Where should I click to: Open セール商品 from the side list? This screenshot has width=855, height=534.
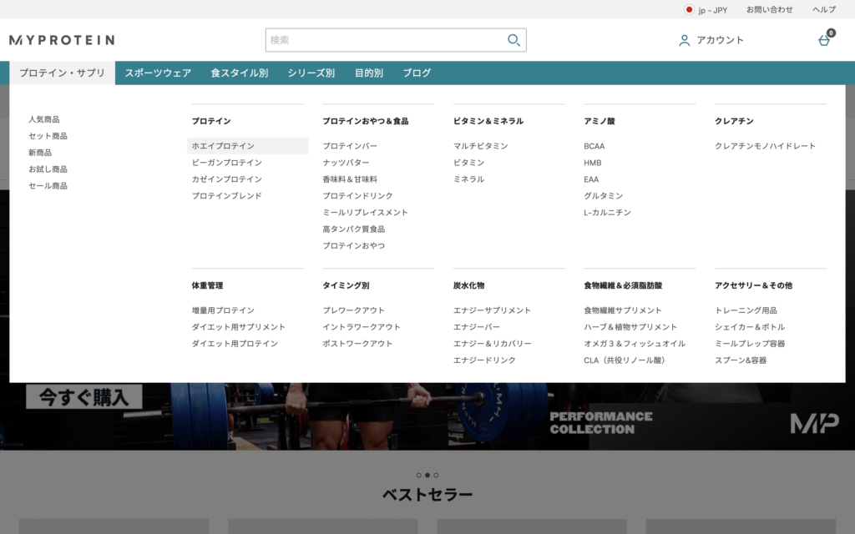click(x=48, y=186)
